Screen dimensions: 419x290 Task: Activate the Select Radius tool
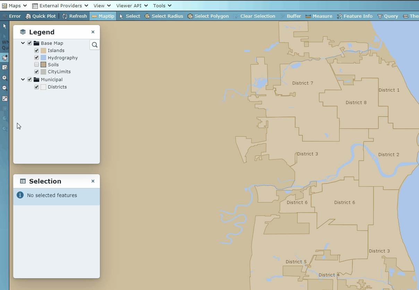click(164, 16)
